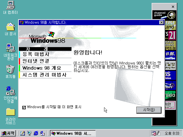Close the Windows 98 welcome window

pyautogui.click(x=161, y=22)
